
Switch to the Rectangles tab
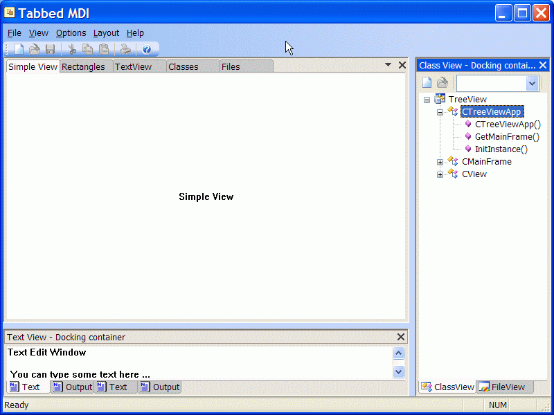pyautogui.click(x=84, y=66)
